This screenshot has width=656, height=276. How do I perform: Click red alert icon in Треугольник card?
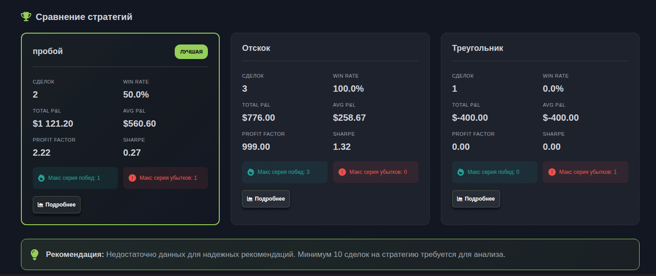pos(552,172)
